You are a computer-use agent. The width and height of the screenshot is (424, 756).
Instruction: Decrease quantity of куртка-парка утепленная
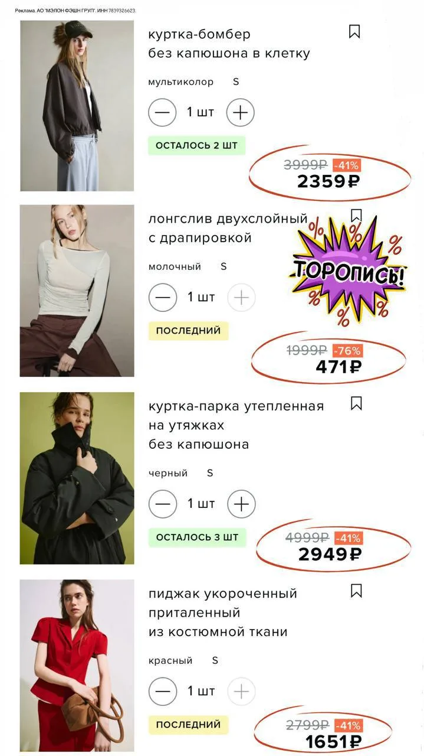pos(163,504)
